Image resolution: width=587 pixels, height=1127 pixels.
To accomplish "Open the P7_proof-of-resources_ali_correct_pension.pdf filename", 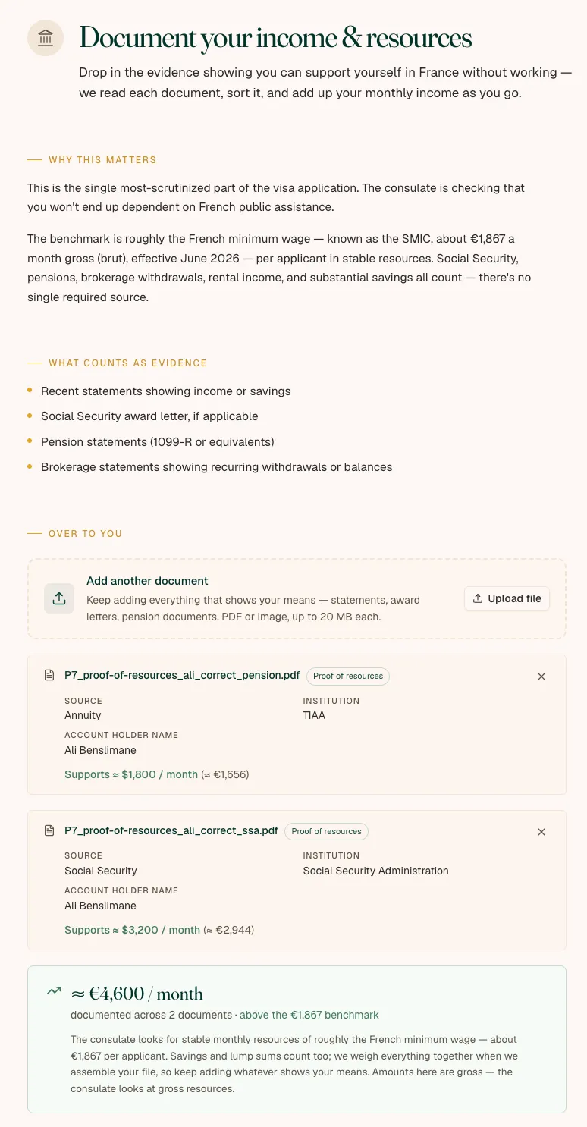I will (x=182, y=675).
